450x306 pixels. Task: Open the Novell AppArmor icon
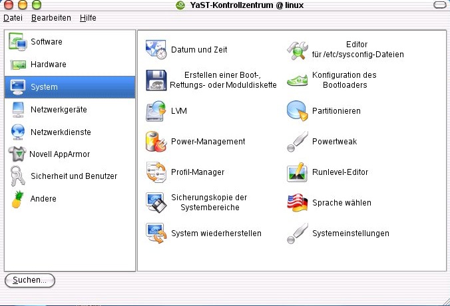(x=17, y=154)
